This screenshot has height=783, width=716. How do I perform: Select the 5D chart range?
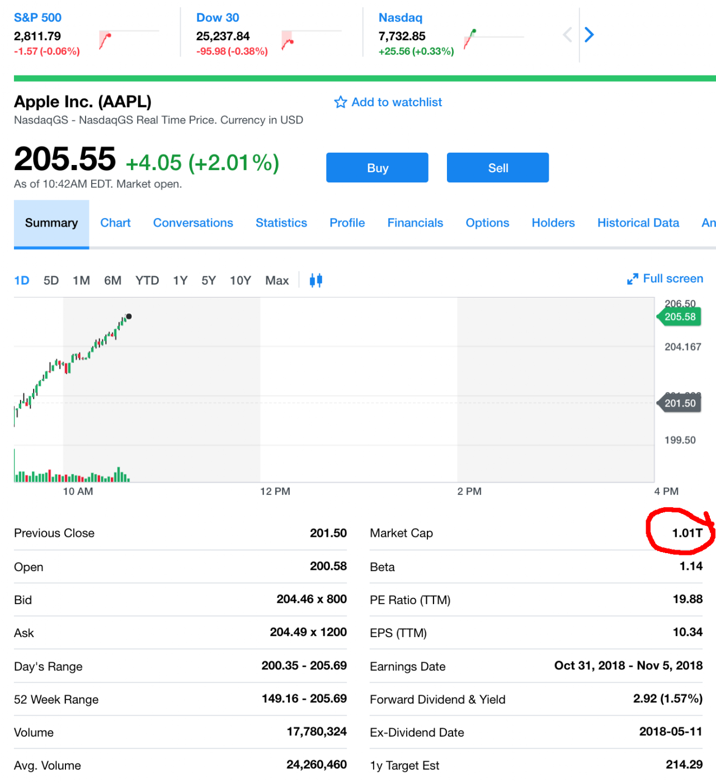coord(51,281)
